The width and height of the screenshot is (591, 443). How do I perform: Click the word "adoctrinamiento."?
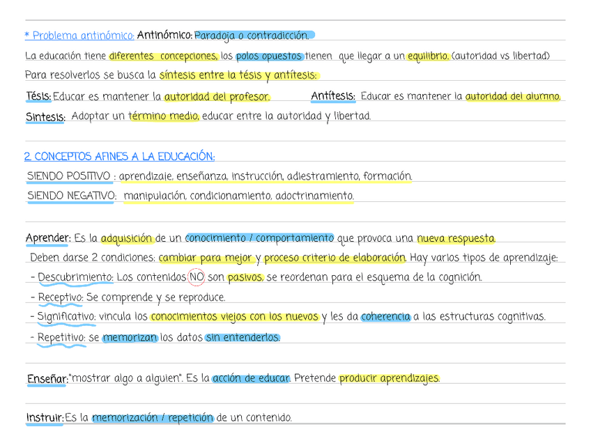pos(315,196)
